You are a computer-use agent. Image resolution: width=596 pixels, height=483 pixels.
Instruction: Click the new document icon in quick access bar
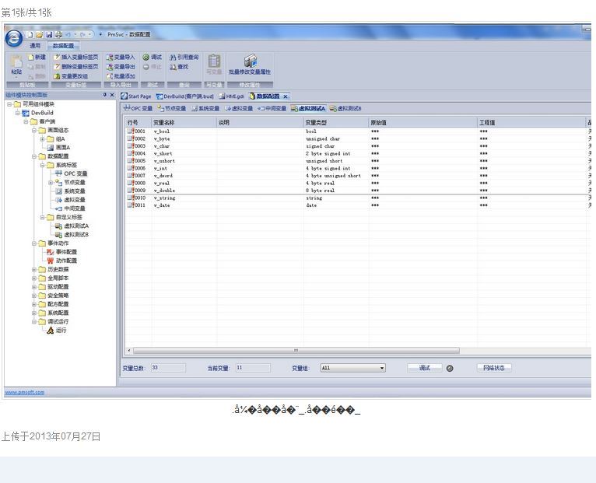(x=30, y=34)
